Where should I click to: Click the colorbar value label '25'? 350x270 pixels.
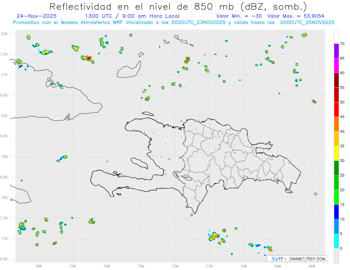(342, 175)
